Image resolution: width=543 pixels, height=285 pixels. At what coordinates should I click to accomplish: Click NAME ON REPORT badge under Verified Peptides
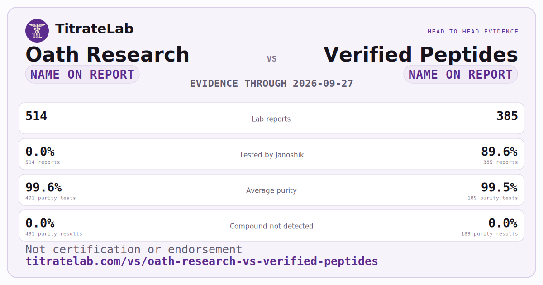[x=461, y=74]
